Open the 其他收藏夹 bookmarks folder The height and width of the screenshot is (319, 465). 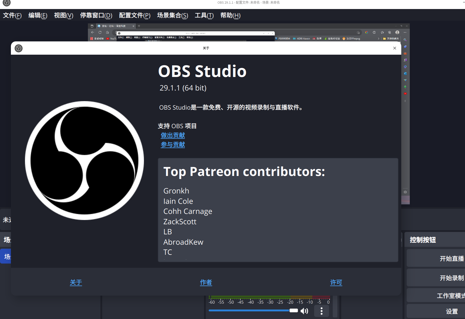pos(391,39)
